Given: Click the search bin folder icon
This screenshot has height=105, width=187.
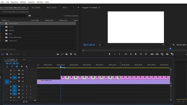Looking at the screenshot, I should (x=30, y=15).
